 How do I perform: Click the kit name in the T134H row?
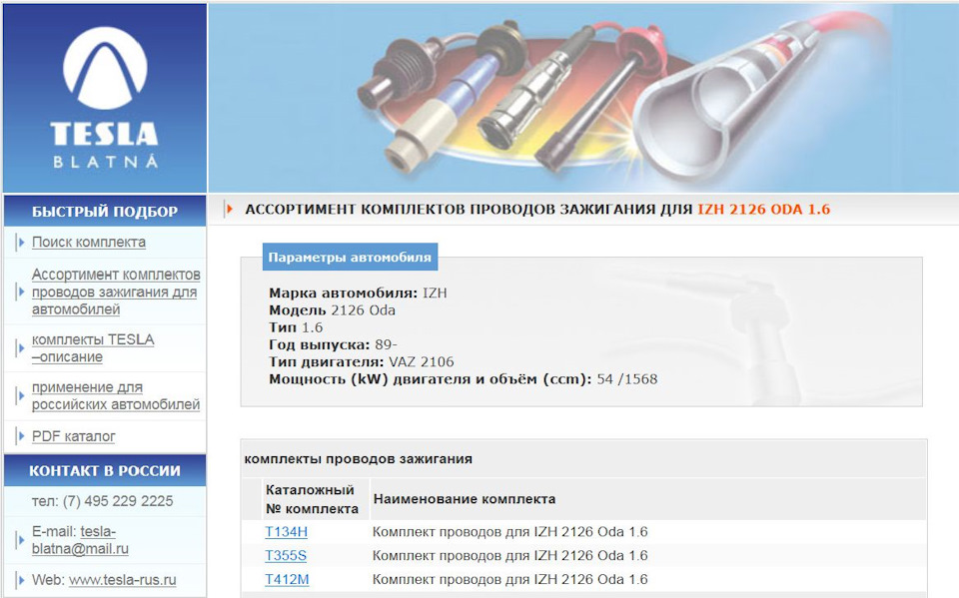point(510,532)
